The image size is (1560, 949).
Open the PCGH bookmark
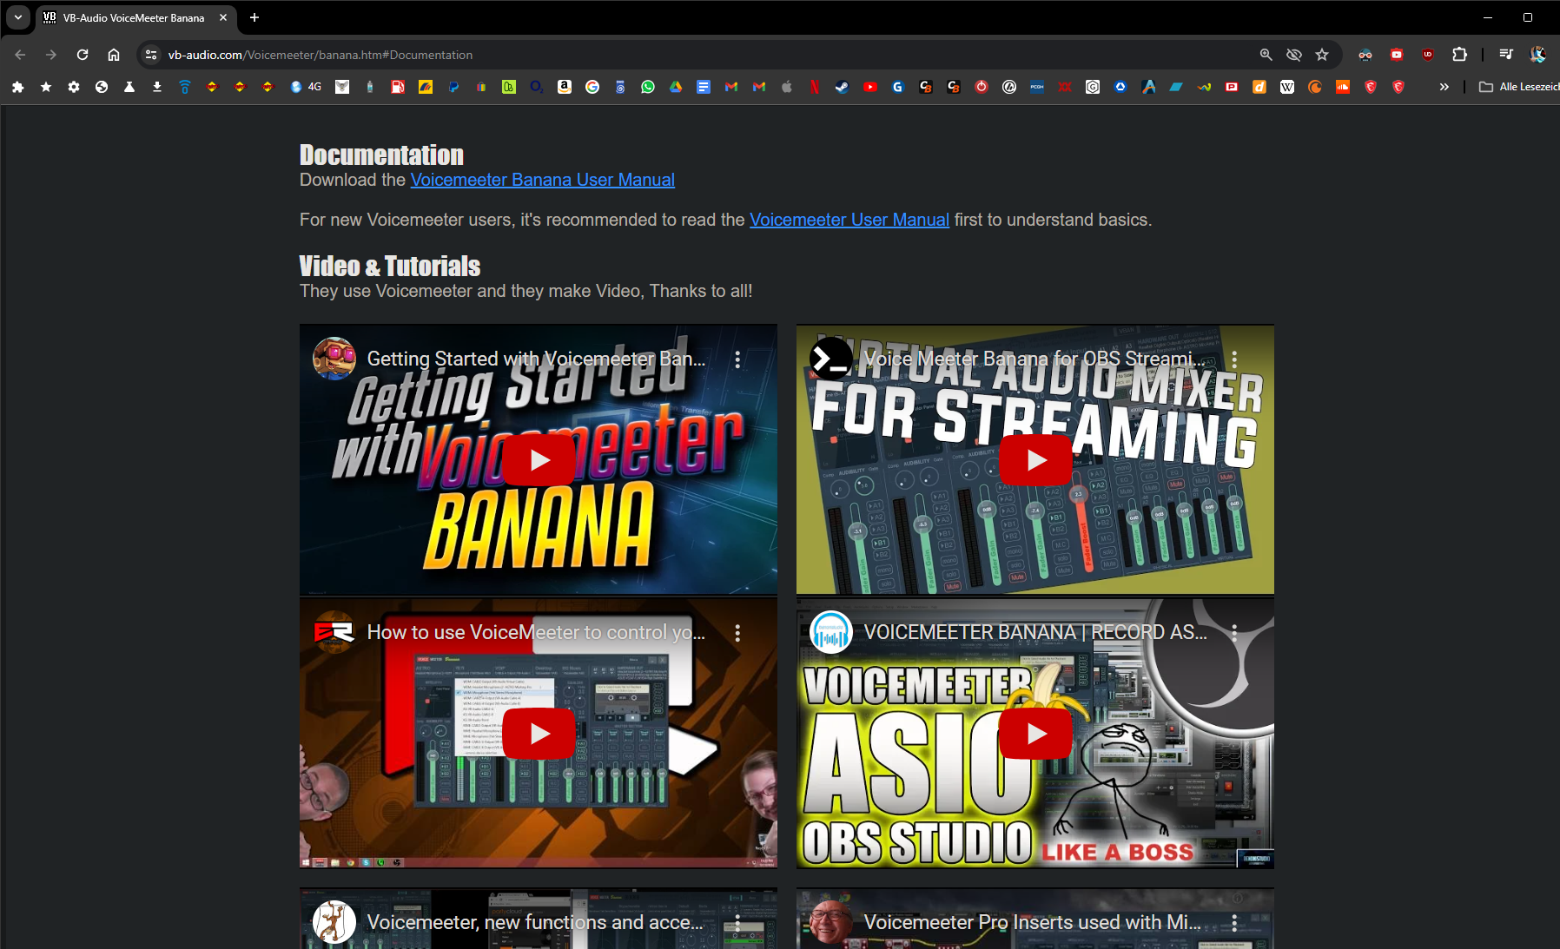click(1037, 87)
